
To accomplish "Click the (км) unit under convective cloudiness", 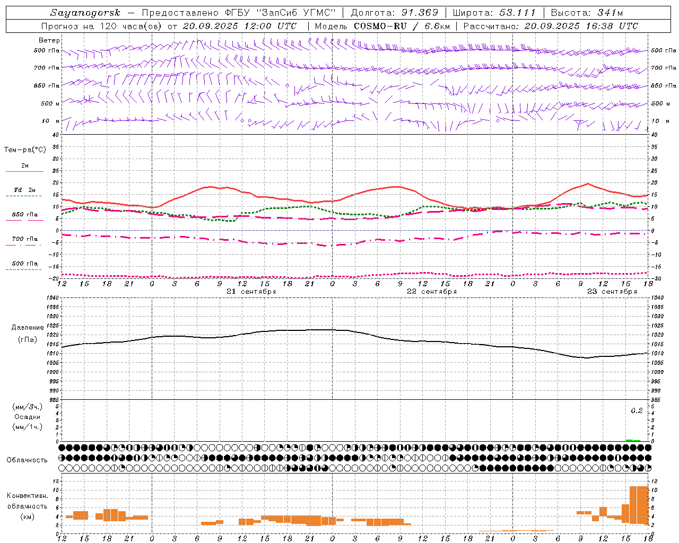I will tap(28, 516).
